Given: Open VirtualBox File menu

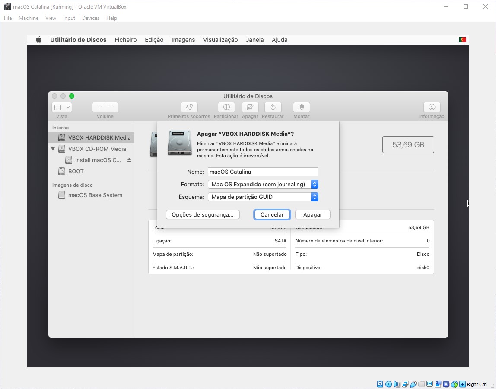Looking at the screenshot, I should [8, 18].
